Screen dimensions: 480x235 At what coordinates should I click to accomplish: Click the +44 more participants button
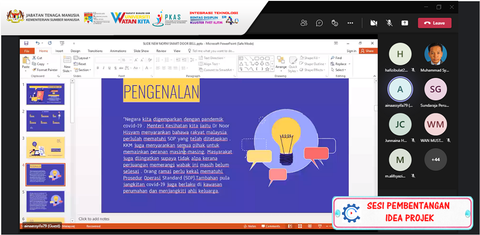pyautogui.click(x=435, y=159)
